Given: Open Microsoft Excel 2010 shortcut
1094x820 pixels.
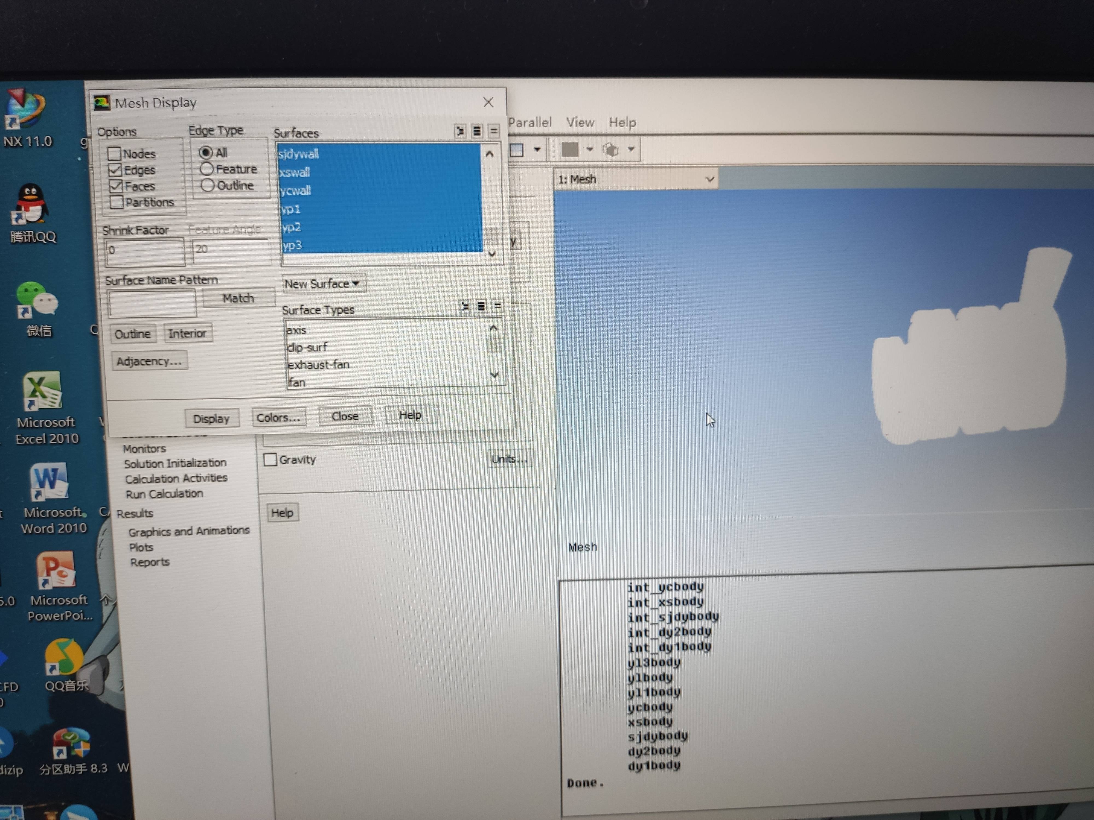Looking at the screenshot, I should point(43,391).
